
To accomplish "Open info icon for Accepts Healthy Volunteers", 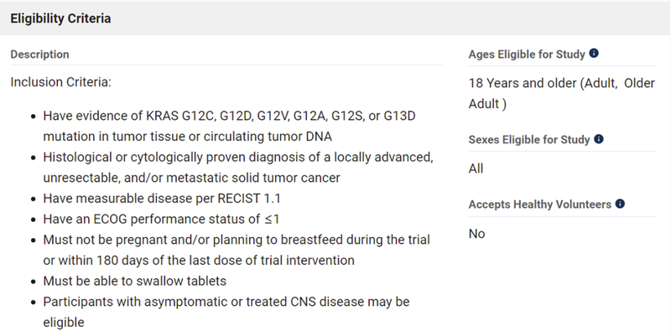I will [x=620, y=204].
